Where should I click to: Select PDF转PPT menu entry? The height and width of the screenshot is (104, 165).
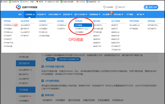(x=8, y=36)
